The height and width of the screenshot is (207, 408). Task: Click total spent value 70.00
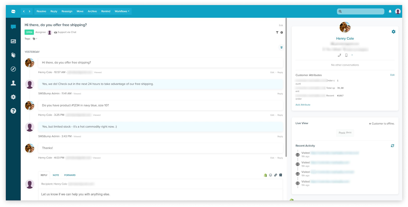340,88
